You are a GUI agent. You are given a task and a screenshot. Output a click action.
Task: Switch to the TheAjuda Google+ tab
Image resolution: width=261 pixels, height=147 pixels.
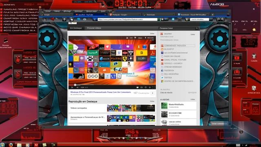point(125,15)
